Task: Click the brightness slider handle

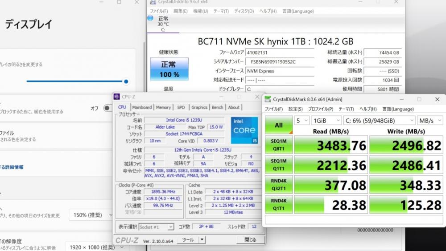Action: (126, 81)
